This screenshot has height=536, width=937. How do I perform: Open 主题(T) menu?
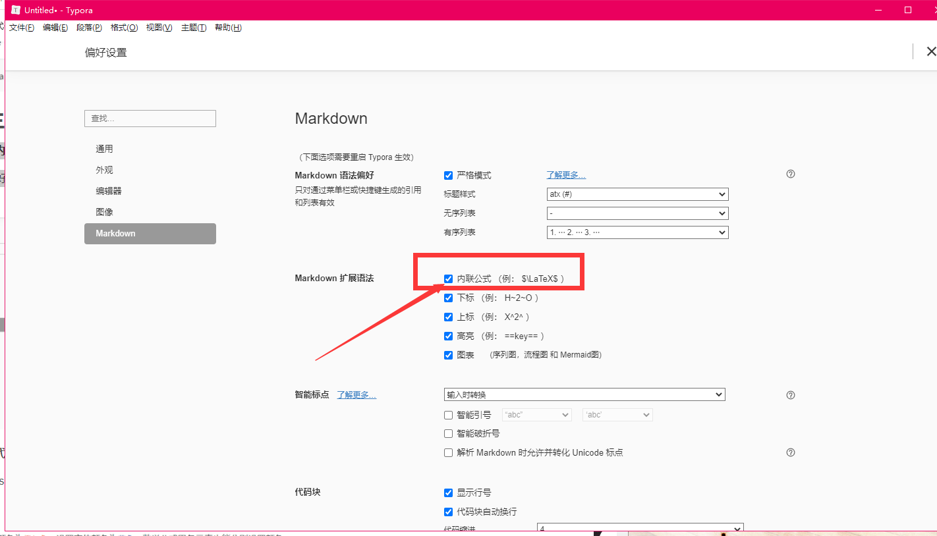coord(193,28)
